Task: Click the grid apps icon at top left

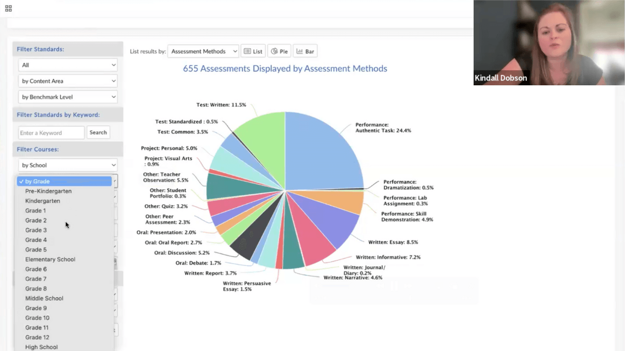Action: [8, 8]
